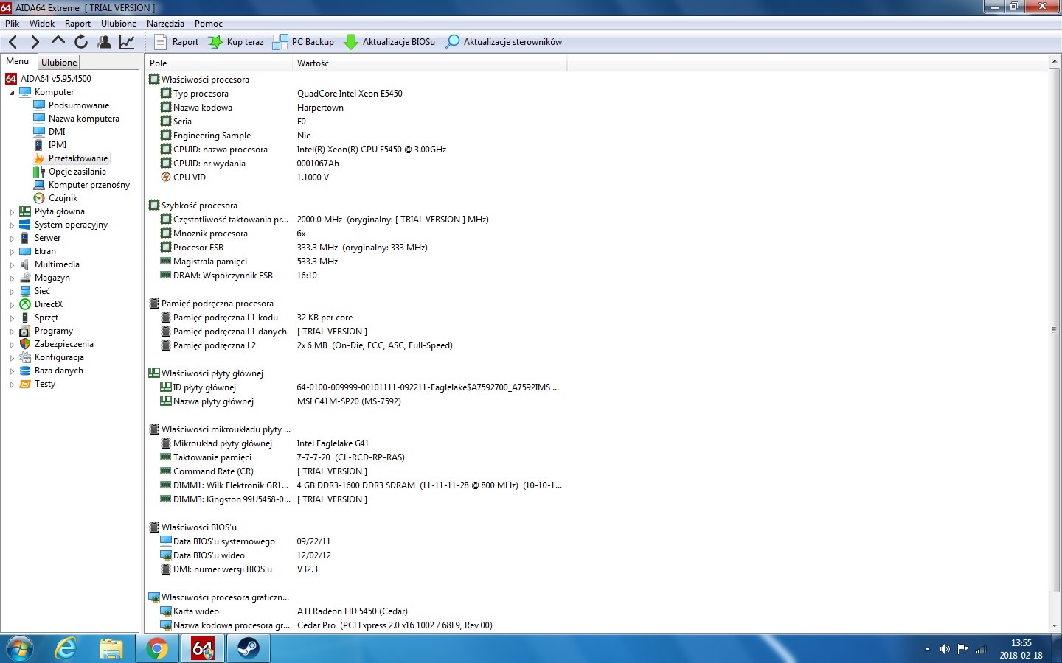Click the volume speaker tray icon
This screenshot has width=1062, height=663.
(945, 649)
